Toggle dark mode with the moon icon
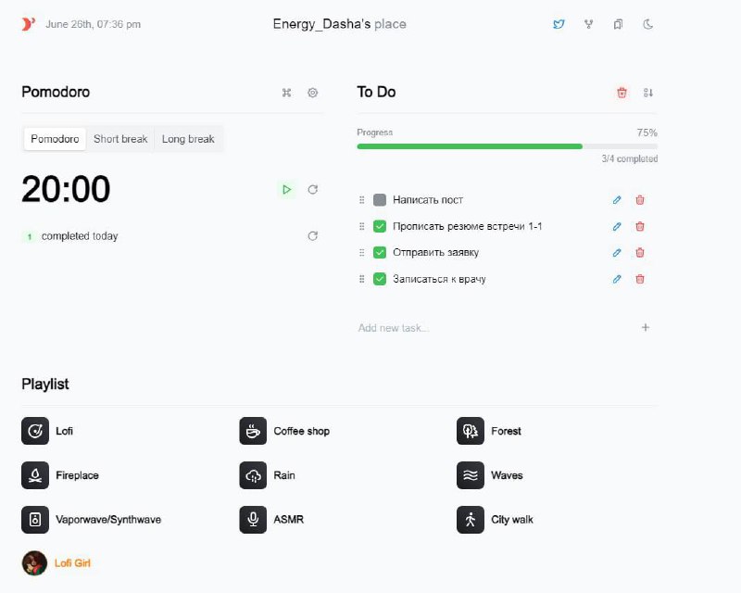Viewport: 741px width, 593px height. pos(648,24)
